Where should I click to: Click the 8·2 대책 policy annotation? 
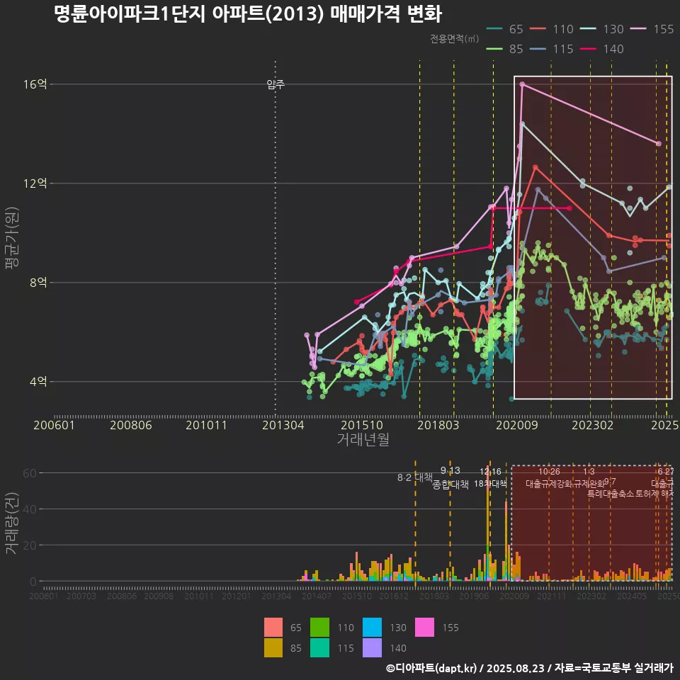(x=415, y=477)
